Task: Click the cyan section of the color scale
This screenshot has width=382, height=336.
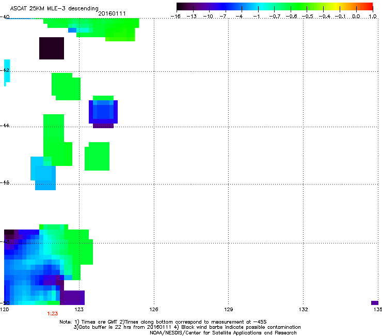Action: [262, 7]
